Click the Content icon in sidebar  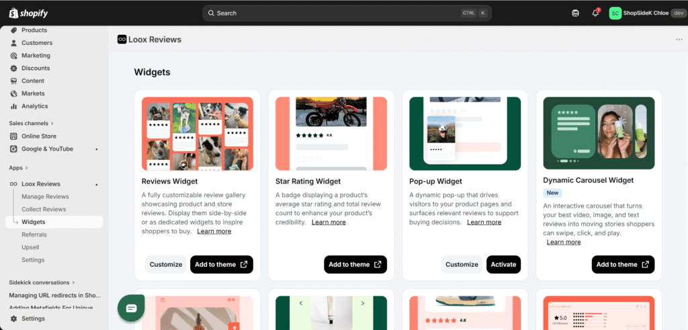(x=13, y=81)
